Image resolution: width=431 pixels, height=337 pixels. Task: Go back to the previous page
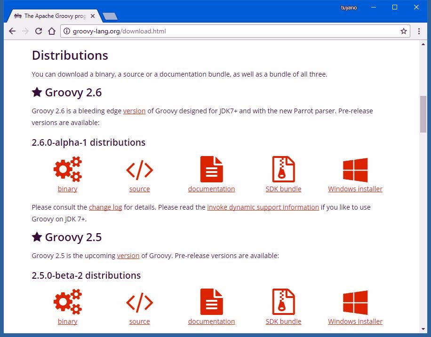coord(12,31)
